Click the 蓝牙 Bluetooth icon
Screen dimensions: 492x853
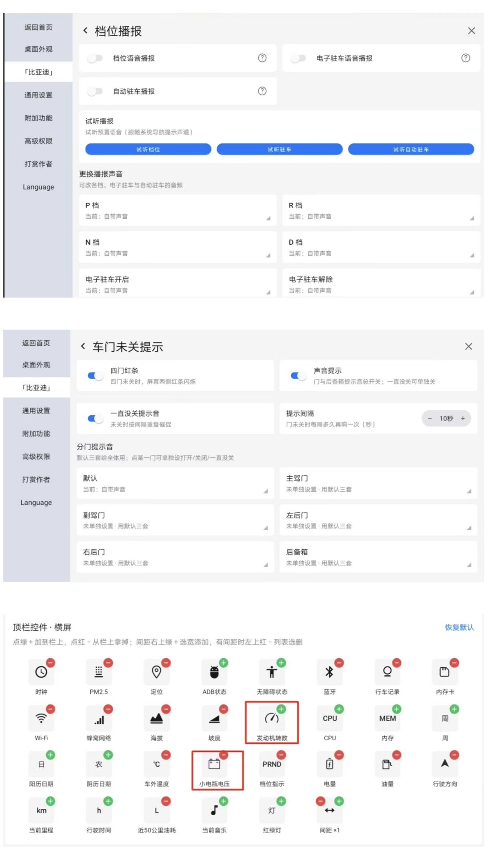coord(329,672)
